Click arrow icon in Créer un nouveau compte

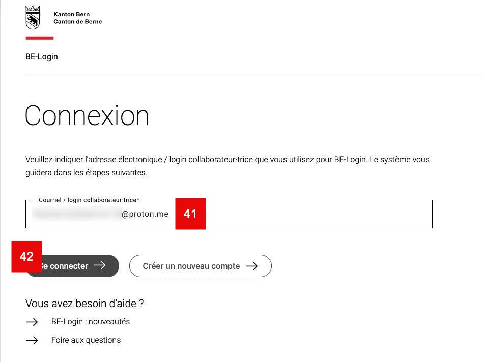tap(251, 266)
